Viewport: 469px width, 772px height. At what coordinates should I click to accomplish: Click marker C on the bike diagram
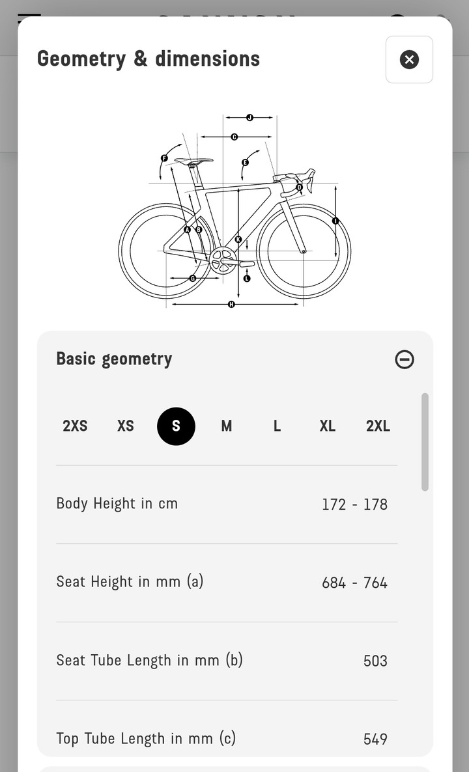click(234, 137)
